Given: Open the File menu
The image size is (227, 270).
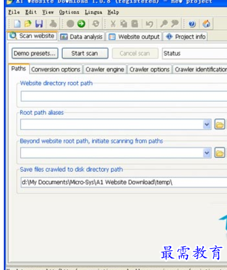Looking at the screenshot, I should 14,12.
